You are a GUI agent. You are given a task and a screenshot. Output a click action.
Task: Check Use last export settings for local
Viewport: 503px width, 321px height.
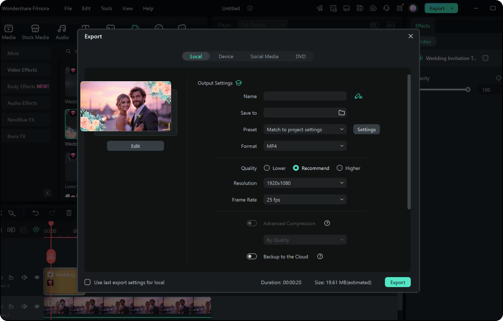point(87,282)
